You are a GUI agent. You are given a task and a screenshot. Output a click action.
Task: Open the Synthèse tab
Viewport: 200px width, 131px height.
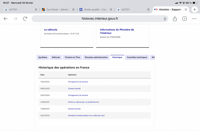pos(43,57)
